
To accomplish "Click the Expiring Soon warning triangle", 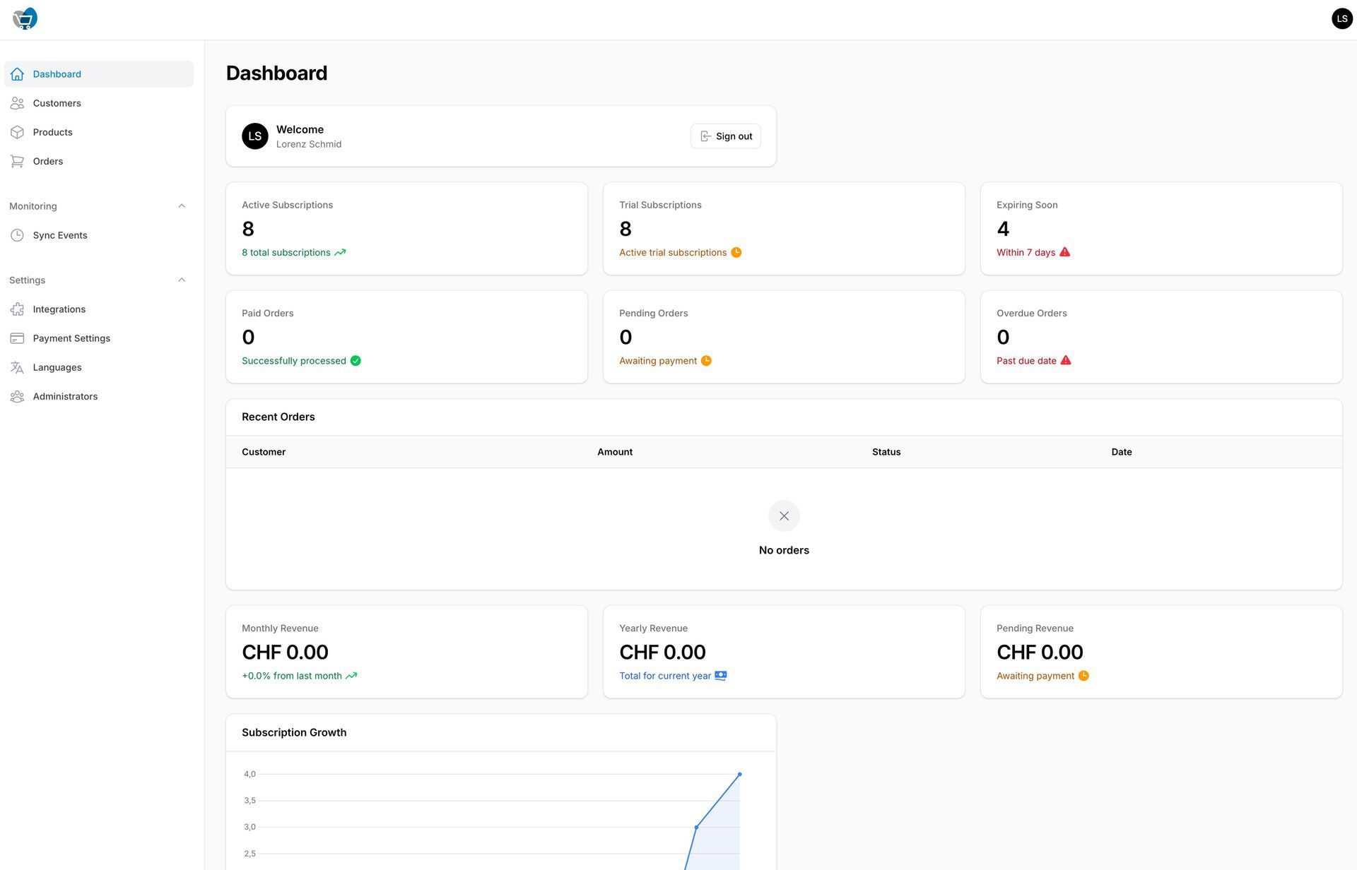I will click(x=1064, y=252).
